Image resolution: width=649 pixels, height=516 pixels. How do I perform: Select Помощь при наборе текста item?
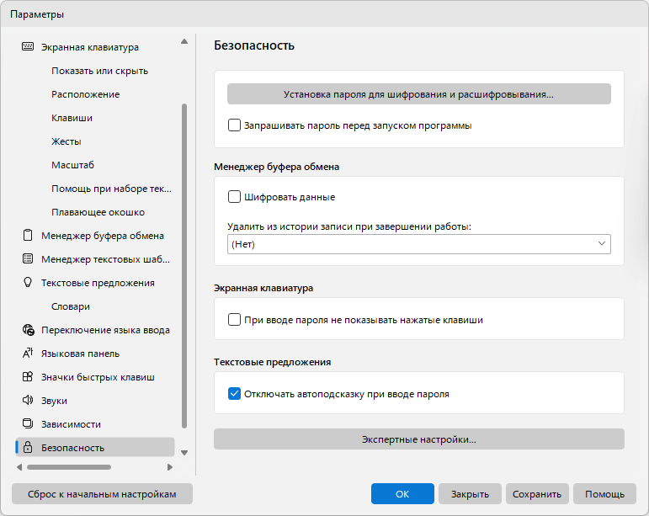111,189
